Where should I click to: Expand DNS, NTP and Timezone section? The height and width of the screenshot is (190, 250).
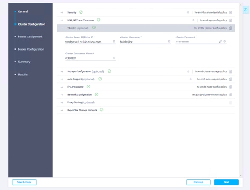pyautogui.click(x=62, y=20)
